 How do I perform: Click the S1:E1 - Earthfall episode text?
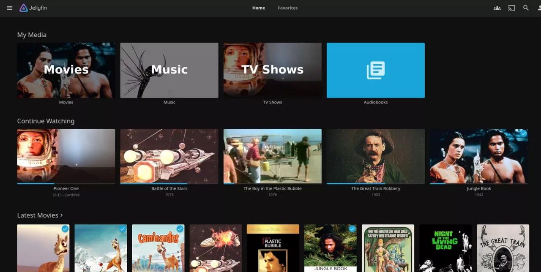66,195
